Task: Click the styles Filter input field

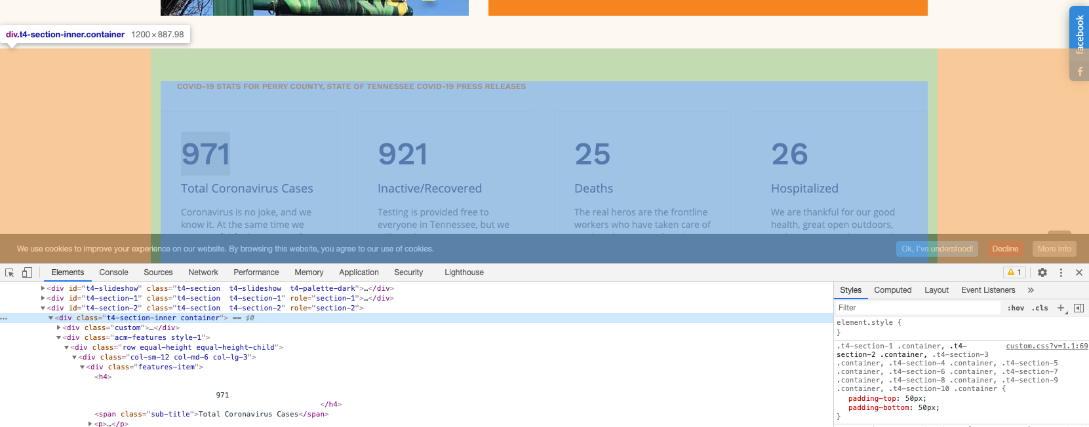Action: point(918,308)
